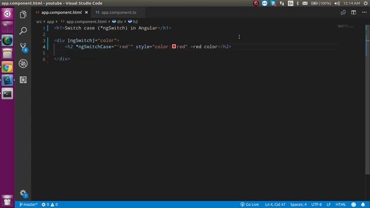Change indentation via Spaces: 4
This screenshot has height=208, width=370.
pyautogui.click(x=298, y=205)
